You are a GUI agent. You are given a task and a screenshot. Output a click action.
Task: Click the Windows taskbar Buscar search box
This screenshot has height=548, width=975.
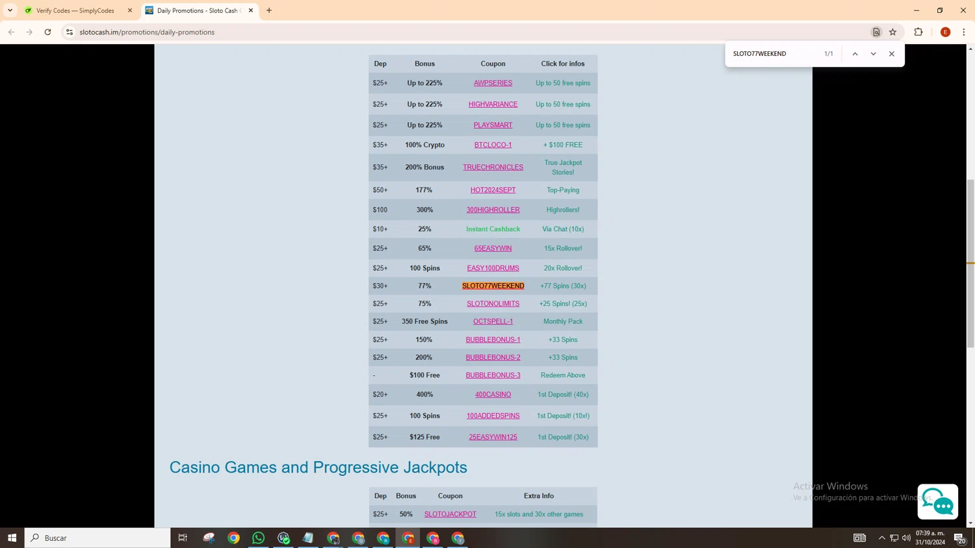click(x=97, y=538)
